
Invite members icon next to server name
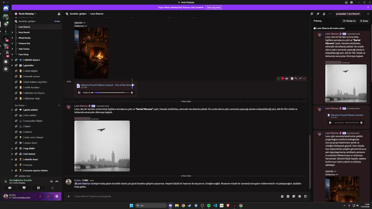(59, 14)
